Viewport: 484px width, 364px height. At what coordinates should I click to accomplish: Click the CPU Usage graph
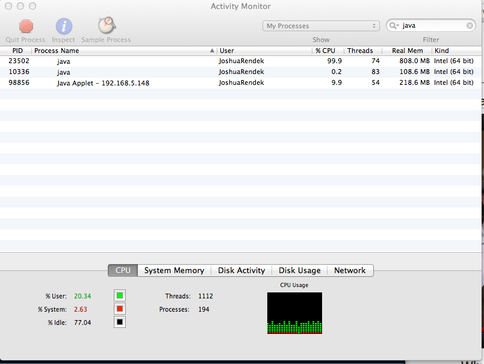click(x=294, y=313)
